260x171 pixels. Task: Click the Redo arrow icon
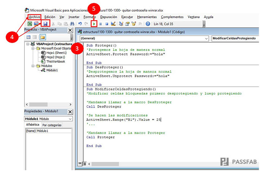tap(86, 24)
